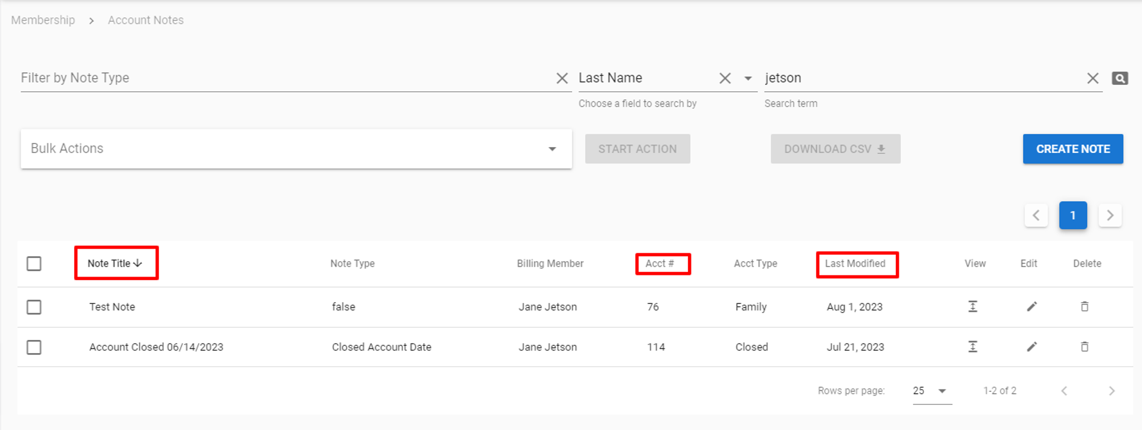This screenshot has height=430, width=1142.
Task: Check the Test Note row checkbox
Action: point(34,307)
